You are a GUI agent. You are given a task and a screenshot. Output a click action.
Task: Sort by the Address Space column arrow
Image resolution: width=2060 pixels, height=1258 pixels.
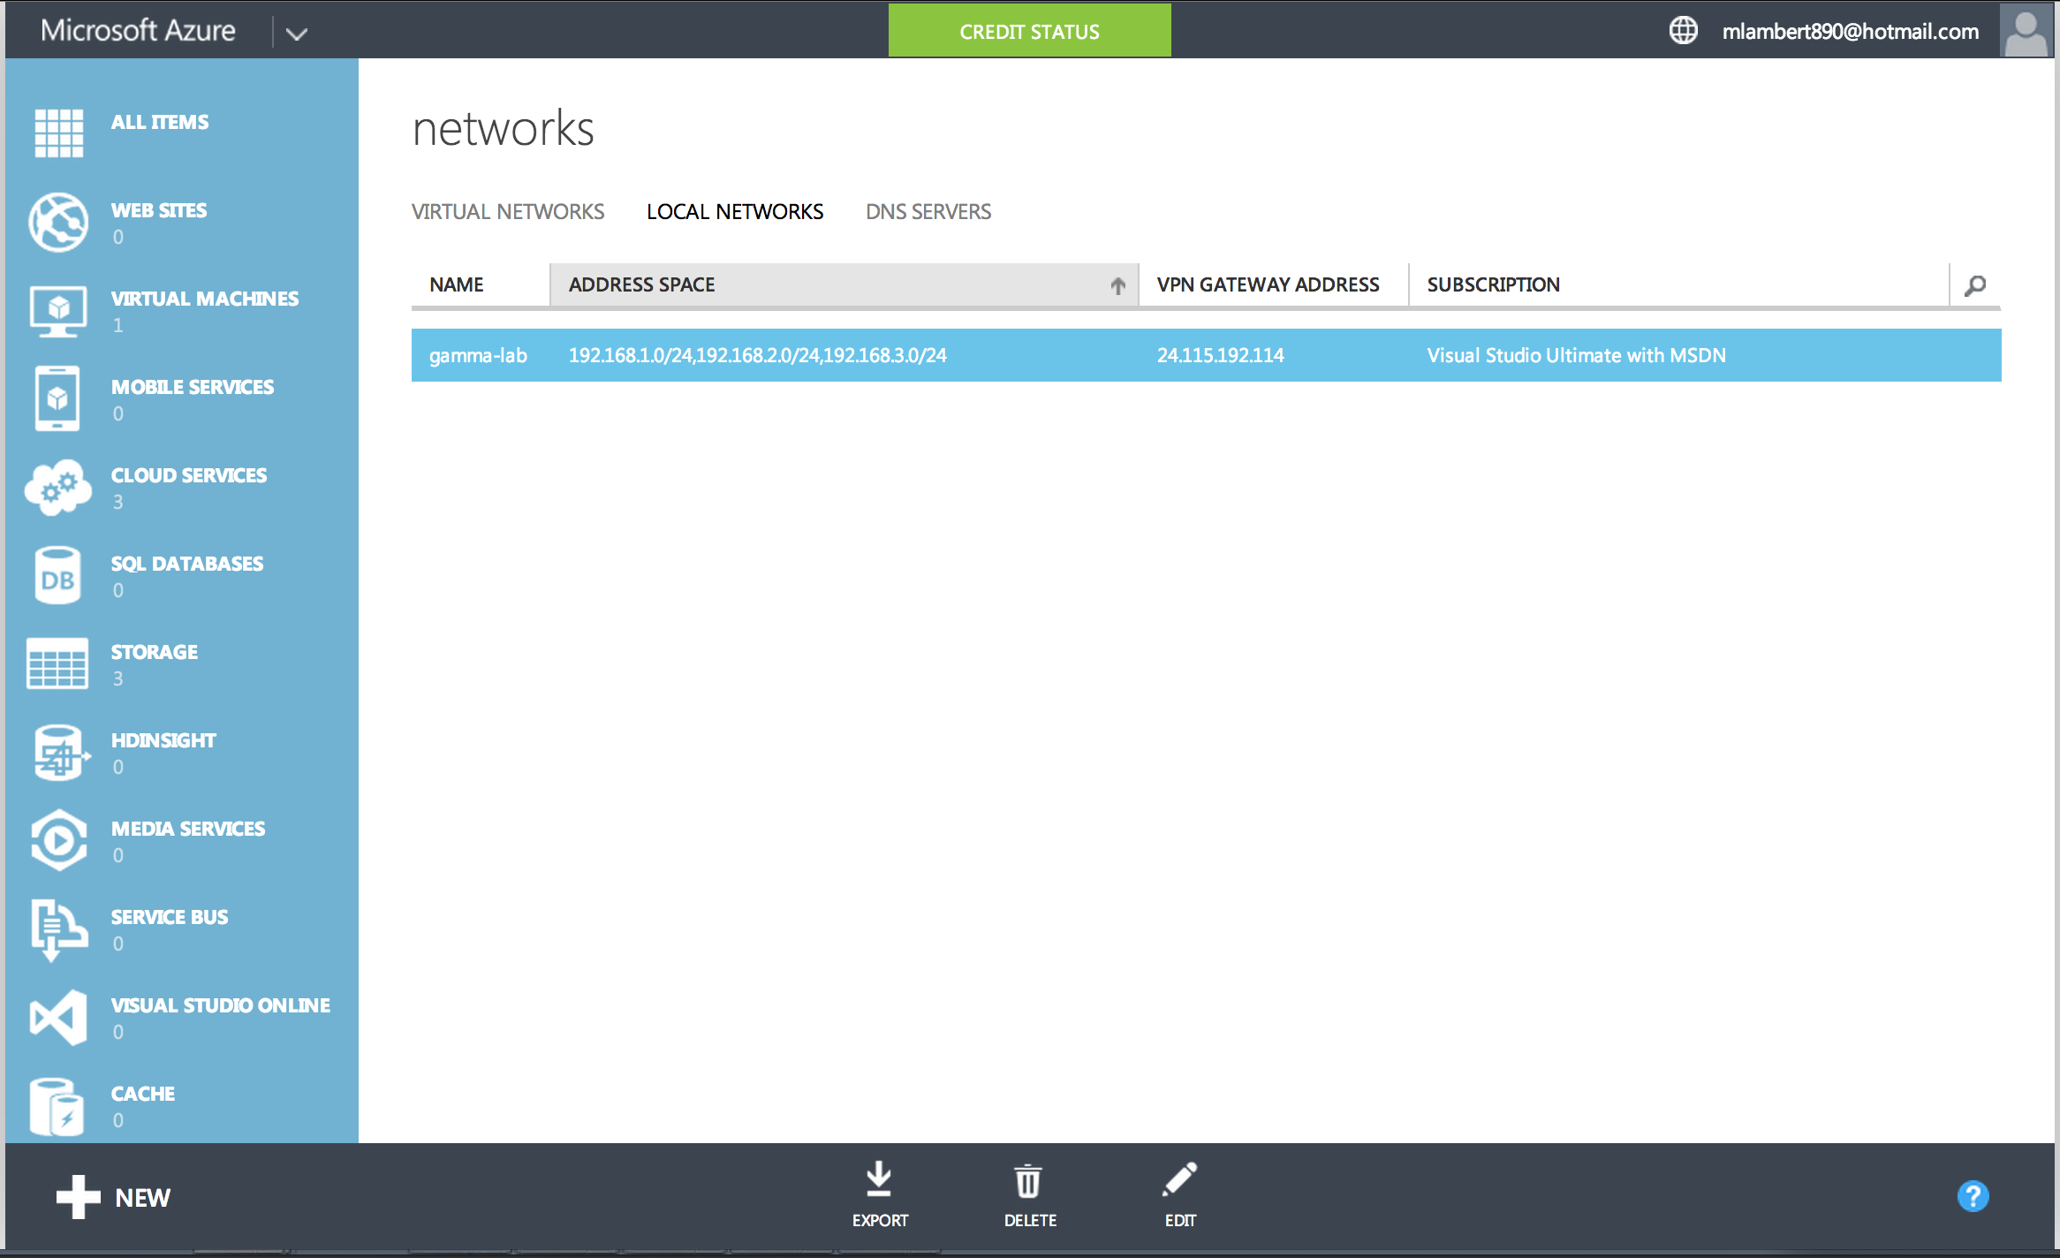click(1117, 285)
